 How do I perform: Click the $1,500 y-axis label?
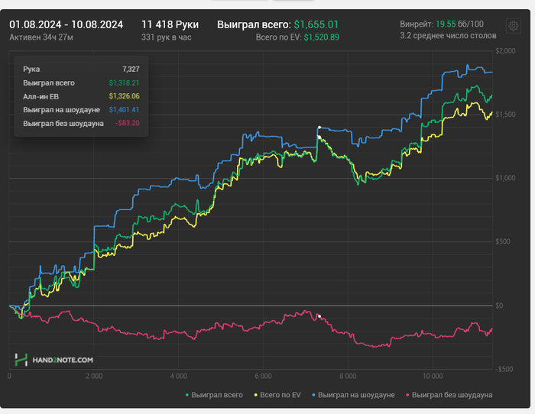coord(505,115)
